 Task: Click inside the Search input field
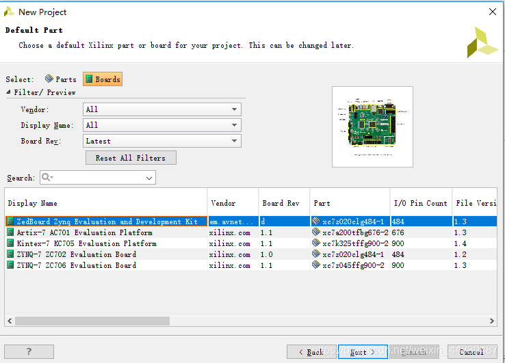pos(98,178)
